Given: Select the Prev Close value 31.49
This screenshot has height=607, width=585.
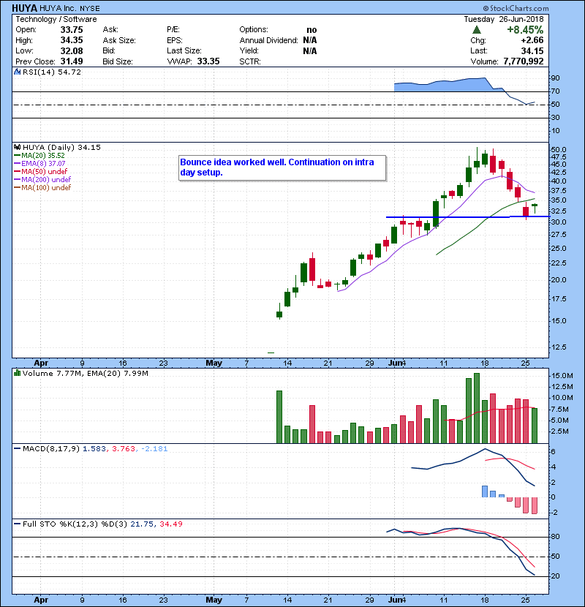Looking at the screenshot, I should pyautogui.click(x=72, y=61).
